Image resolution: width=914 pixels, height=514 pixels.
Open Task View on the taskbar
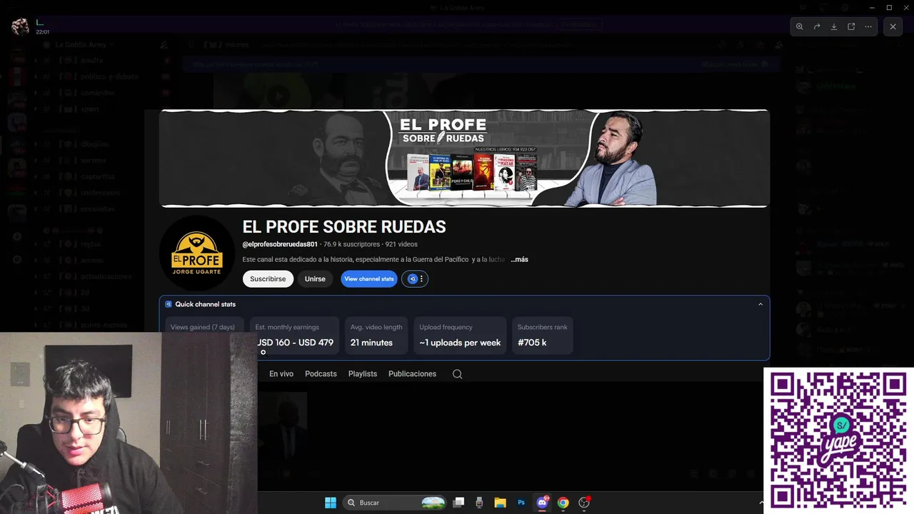(x=459, y=503)
